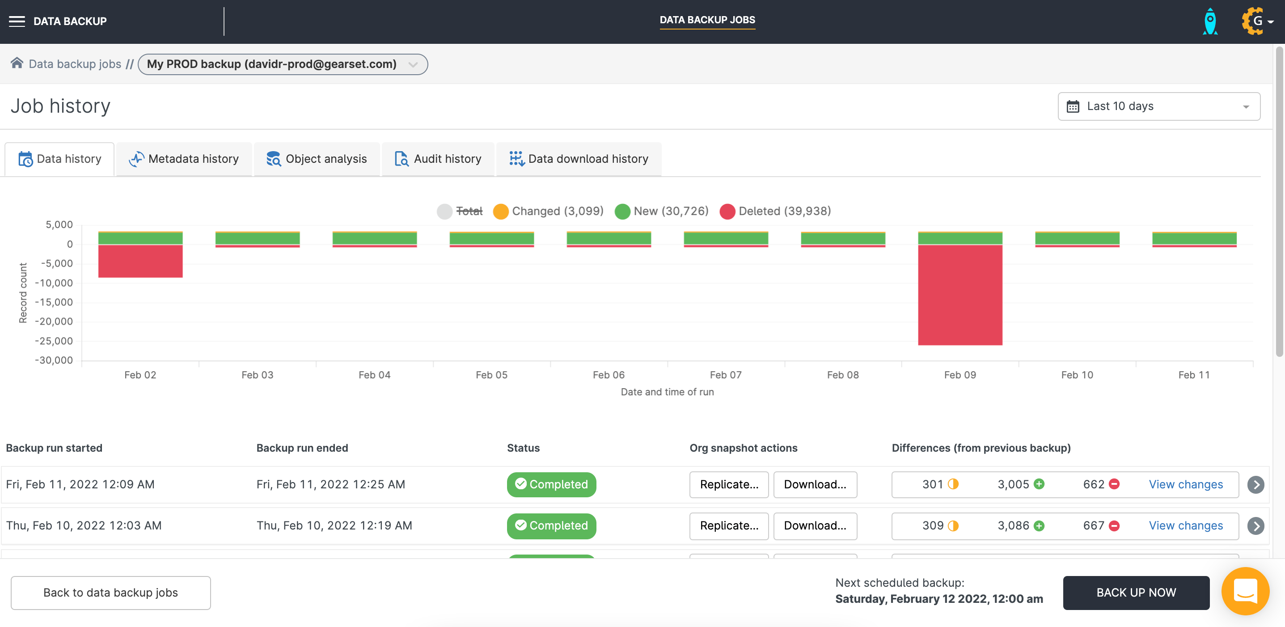Open Replicate options for Feb 11 backup

click(x=729, y=484)
